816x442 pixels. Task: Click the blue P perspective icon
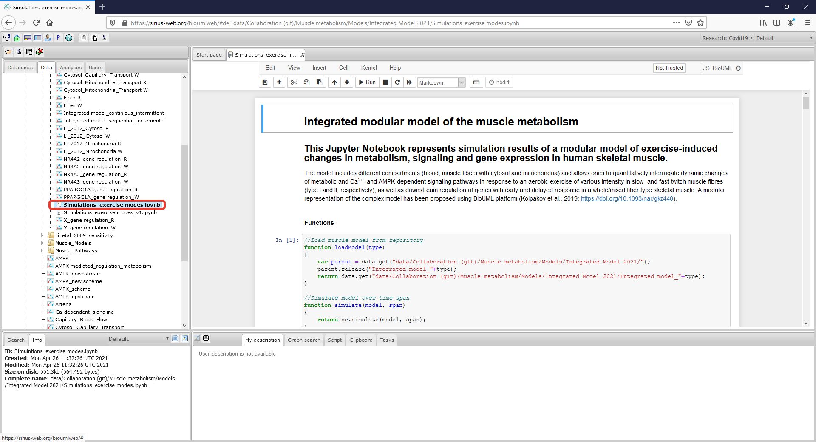[x=58, y=38]
